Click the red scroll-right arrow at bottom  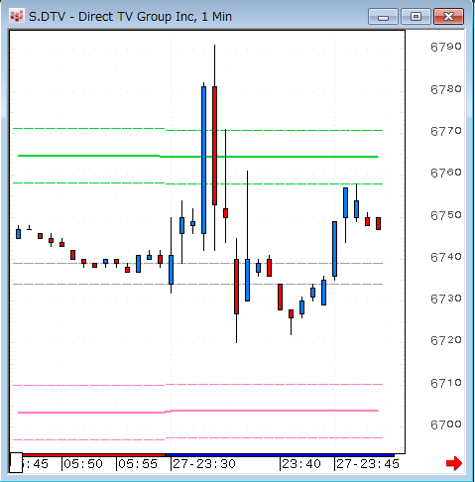[x=454, y=463]
